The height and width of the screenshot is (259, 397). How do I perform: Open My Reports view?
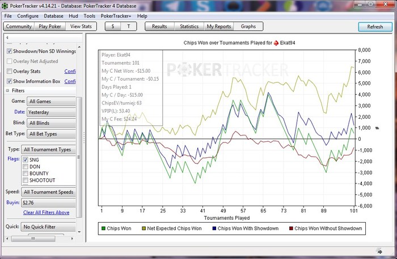[x=219, y=26]
